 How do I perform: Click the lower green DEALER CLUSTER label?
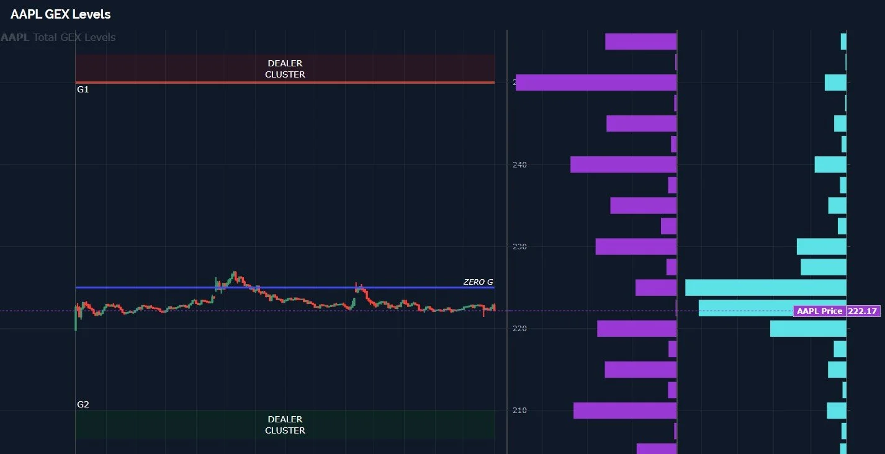click(x=285, y=425)
